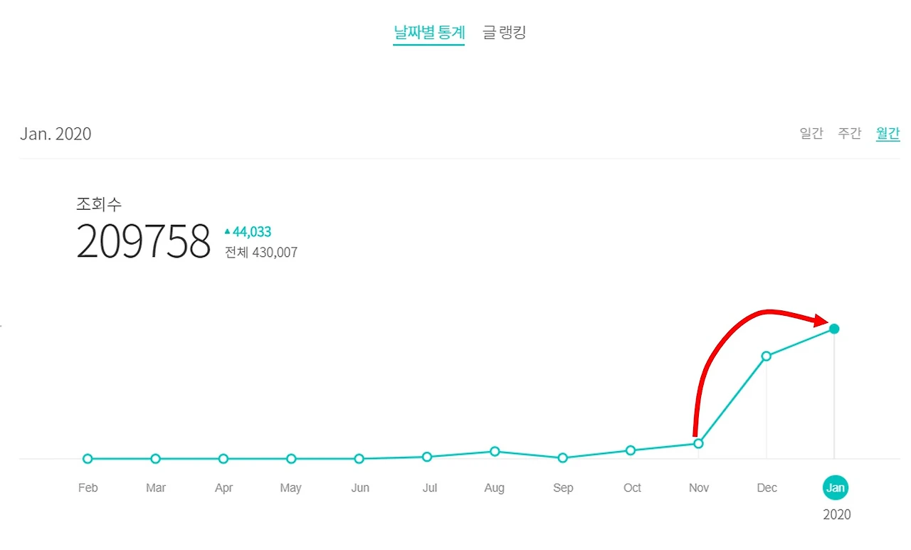
Task: Click the Jun month label
Action: 359,487
